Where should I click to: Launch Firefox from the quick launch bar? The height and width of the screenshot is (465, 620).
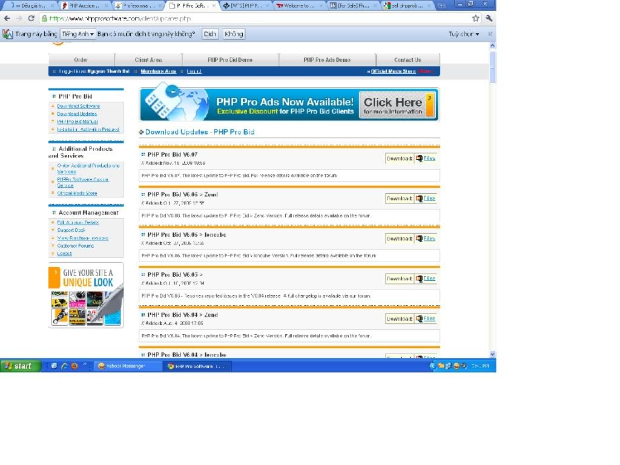point(74,366)
